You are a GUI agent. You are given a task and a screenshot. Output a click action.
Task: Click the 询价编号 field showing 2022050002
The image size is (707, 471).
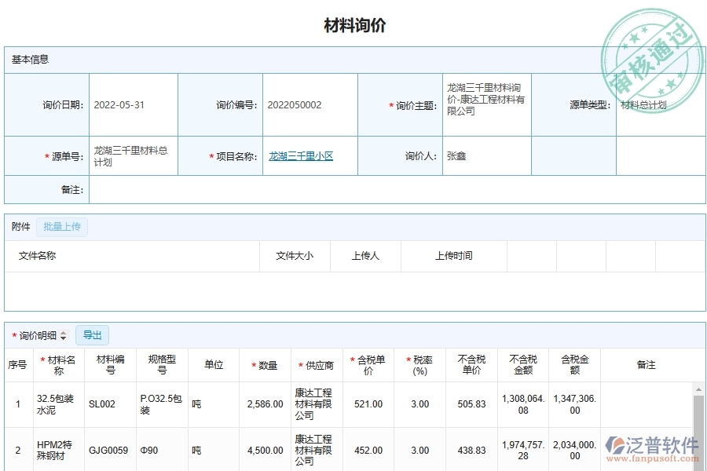pos(295,104)
